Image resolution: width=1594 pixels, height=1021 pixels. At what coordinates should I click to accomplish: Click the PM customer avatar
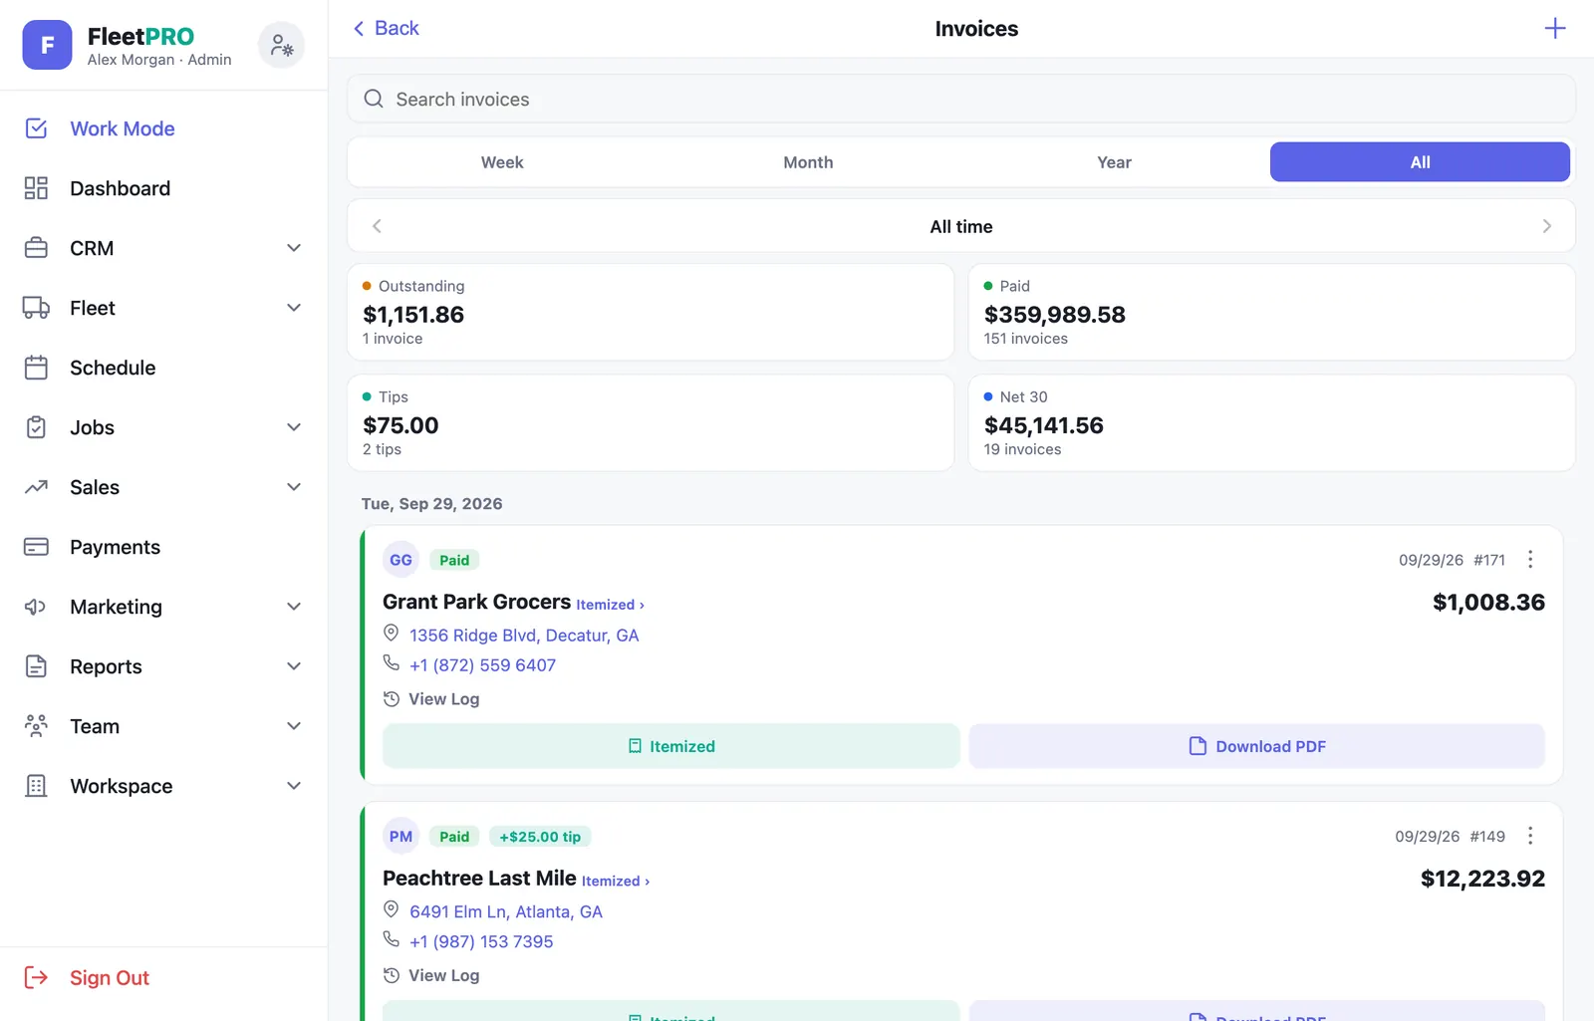[x=400, y=836]
